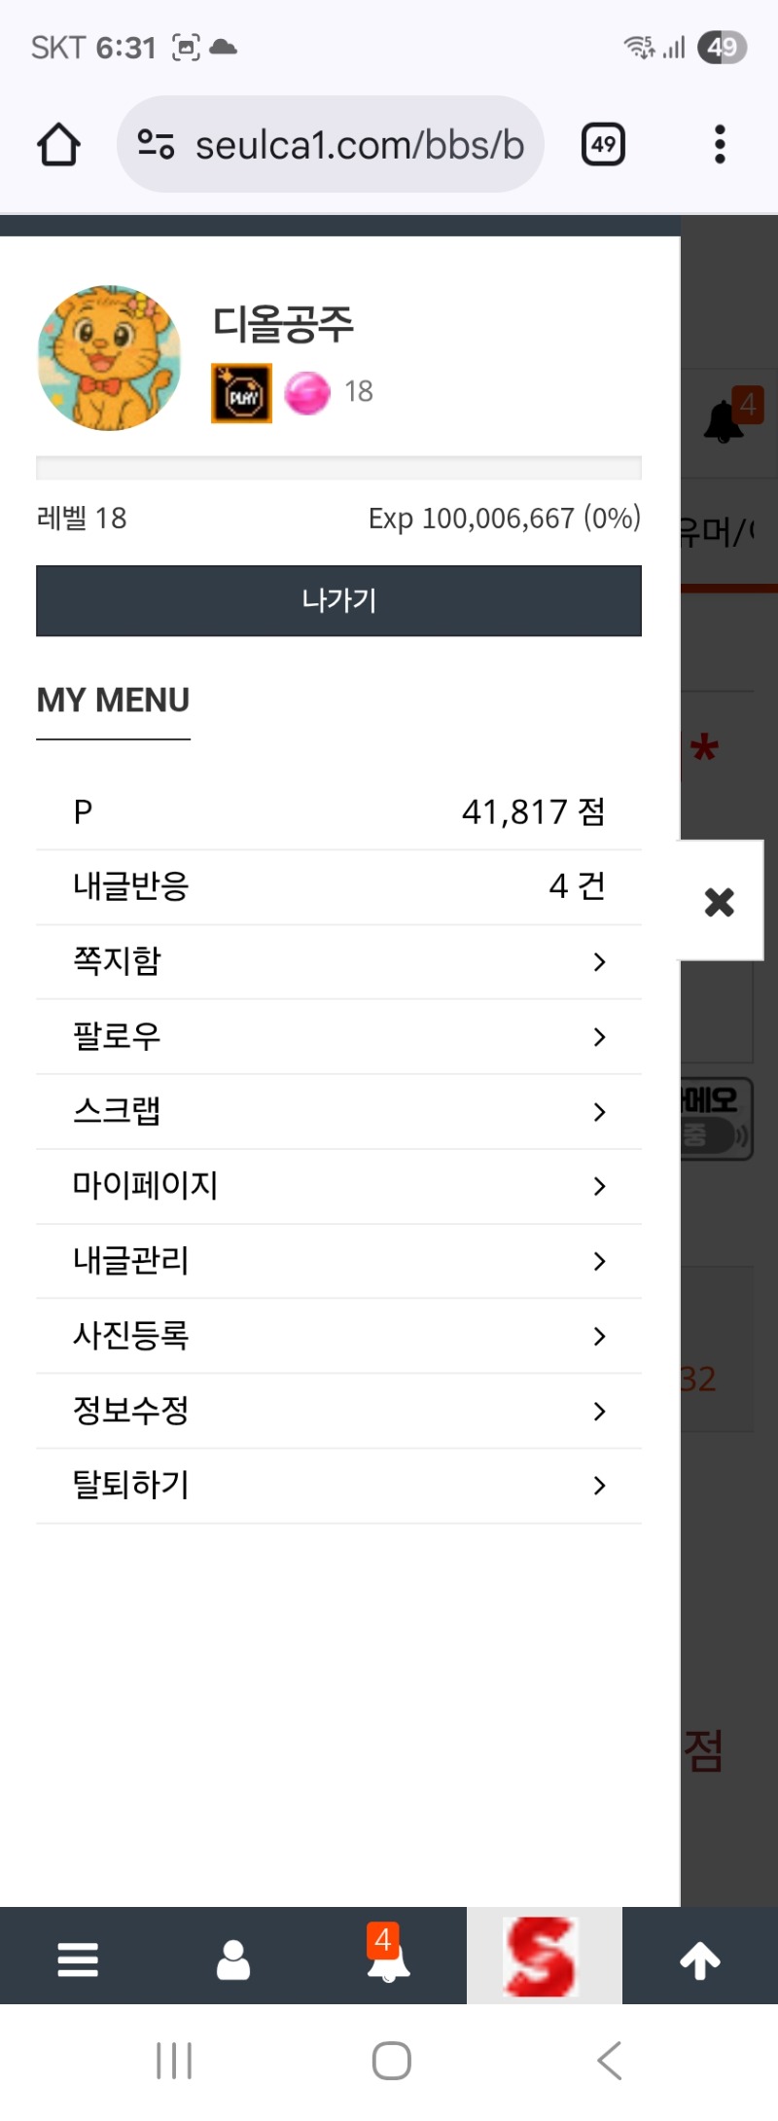
Task: Click the 나가기 logout button
Action: pyautogui.click(x=338, y=600)
